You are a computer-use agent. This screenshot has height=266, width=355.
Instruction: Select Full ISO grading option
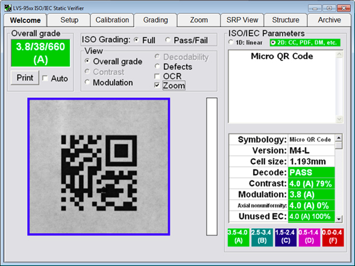coord(136,40)
